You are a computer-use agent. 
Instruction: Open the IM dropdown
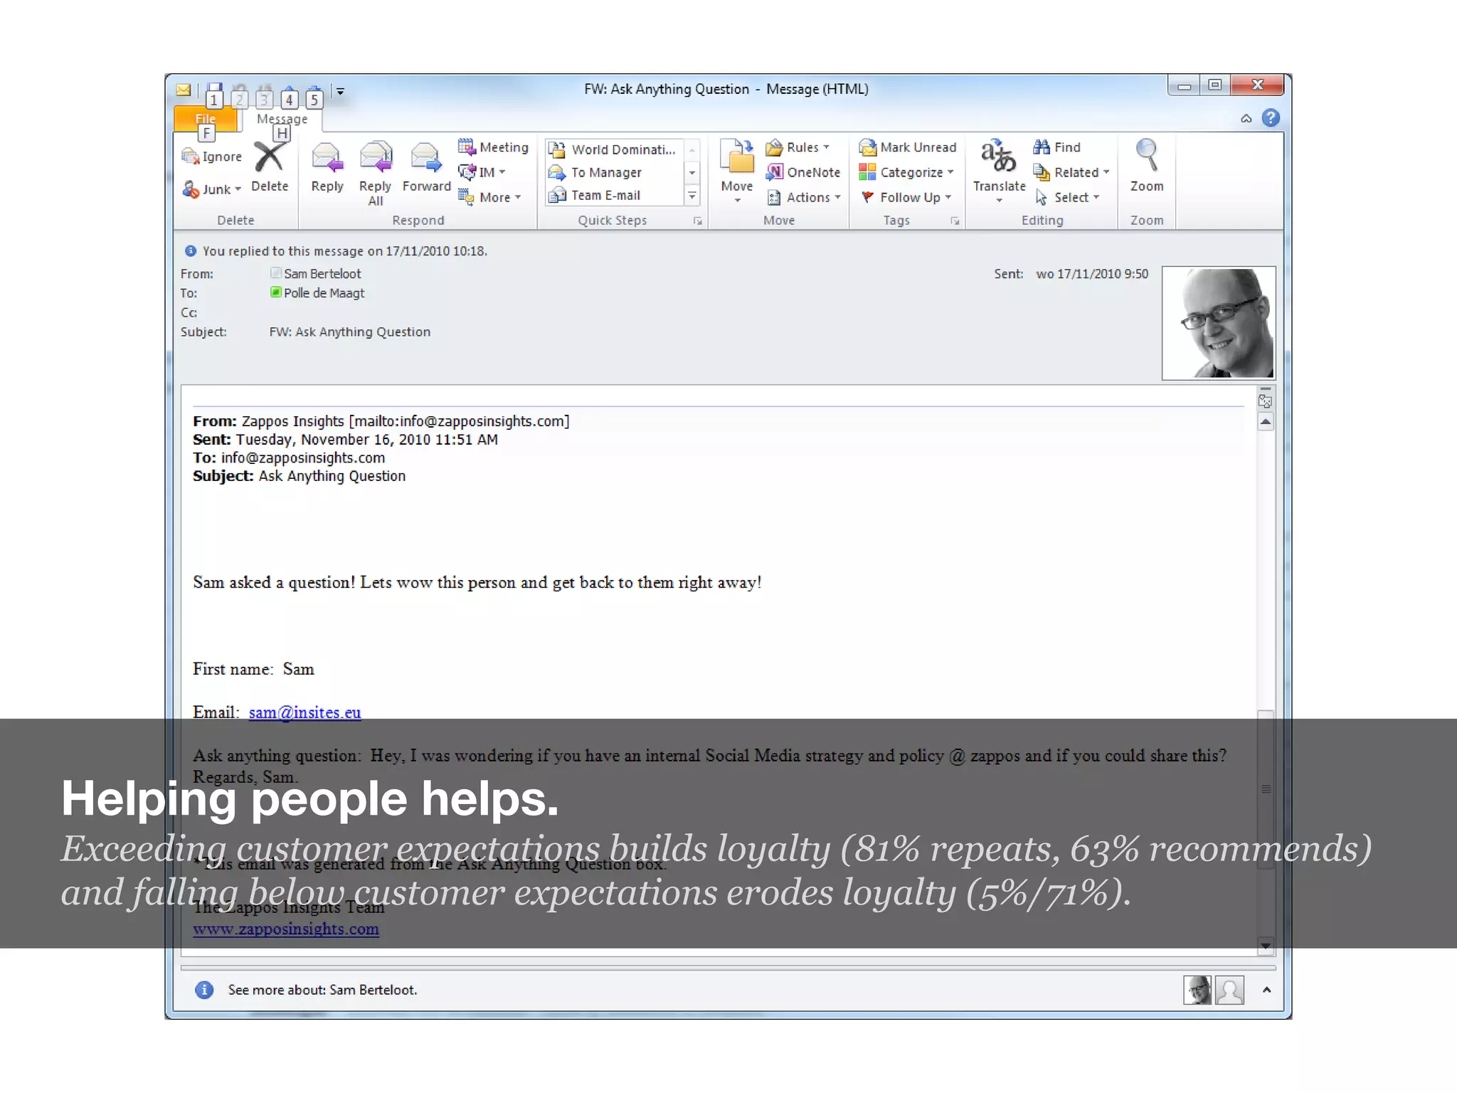click(482, 172)
